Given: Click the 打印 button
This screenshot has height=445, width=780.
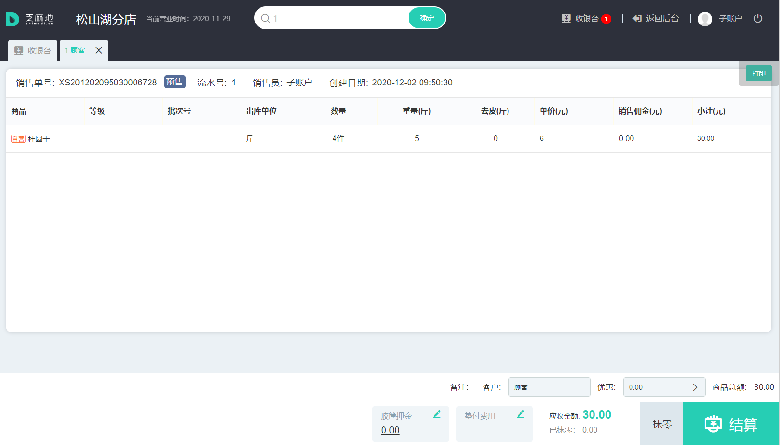Looking at the screenshot, I should click(759, 73).
